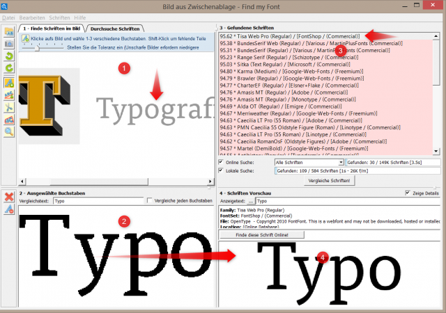Viewport: 446px width, 313px height.
Task: Click the ... button beside Anzeigetext
Action: [251, 201]
